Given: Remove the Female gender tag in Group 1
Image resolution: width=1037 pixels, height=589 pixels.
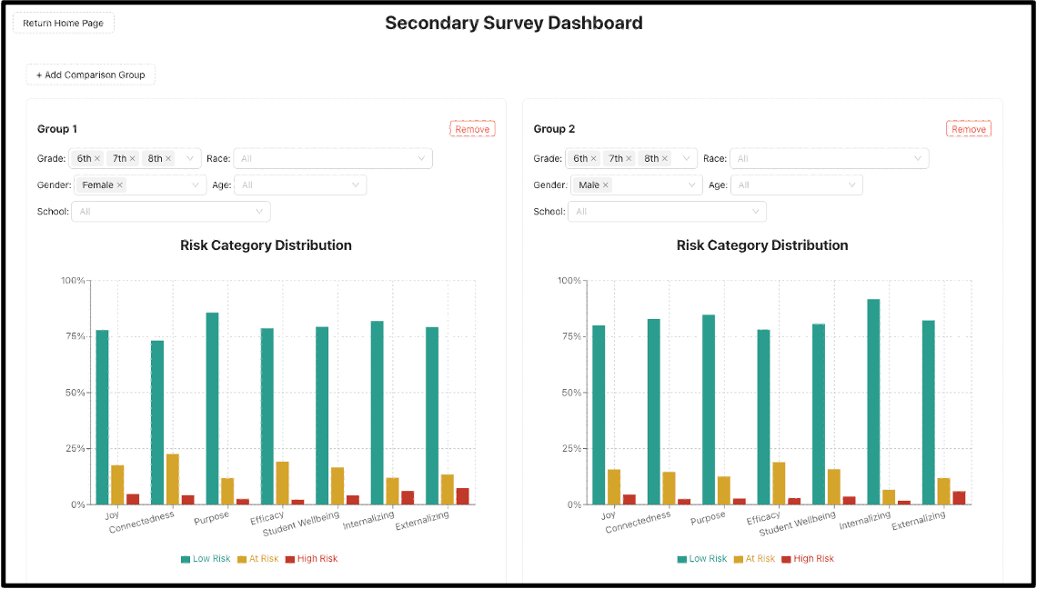Looking at the screenshot, I should click(x=120, y=185).
